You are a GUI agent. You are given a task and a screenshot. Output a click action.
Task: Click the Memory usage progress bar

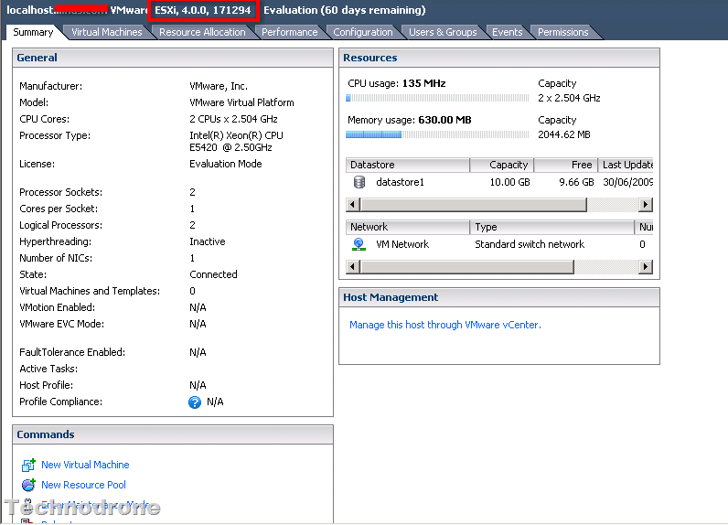click(x=437, y=134)
